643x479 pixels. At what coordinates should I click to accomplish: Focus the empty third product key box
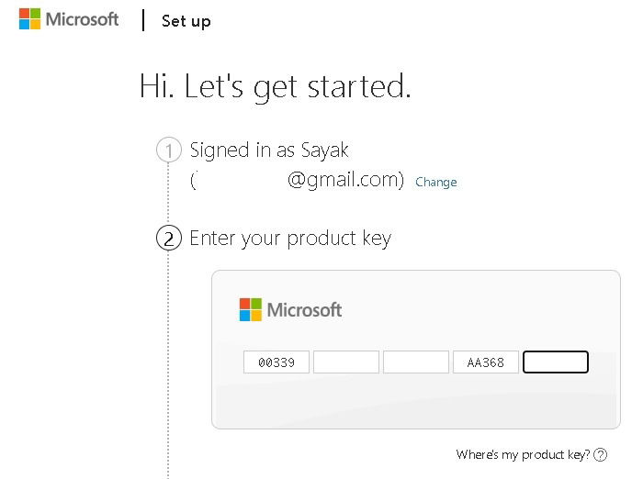(416, 362)
